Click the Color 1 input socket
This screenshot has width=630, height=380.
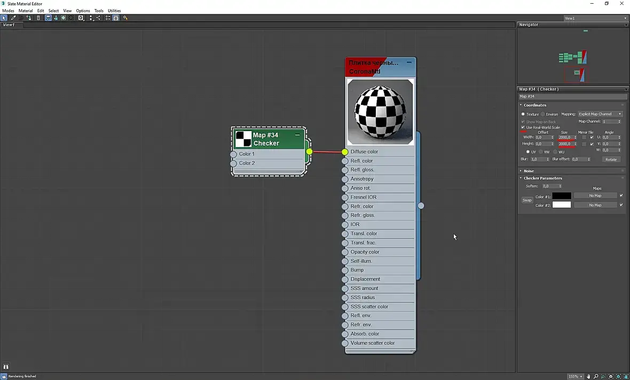233,154
